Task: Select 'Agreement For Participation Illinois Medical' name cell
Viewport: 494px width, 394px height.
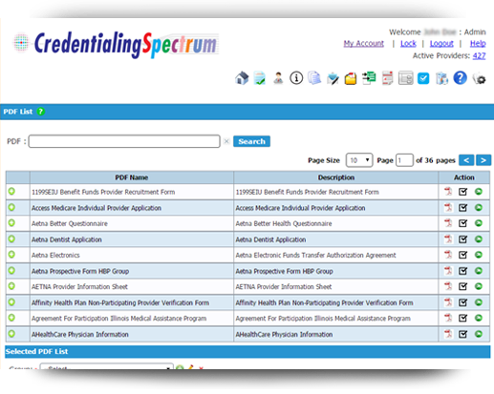Action: click(132, 319)
